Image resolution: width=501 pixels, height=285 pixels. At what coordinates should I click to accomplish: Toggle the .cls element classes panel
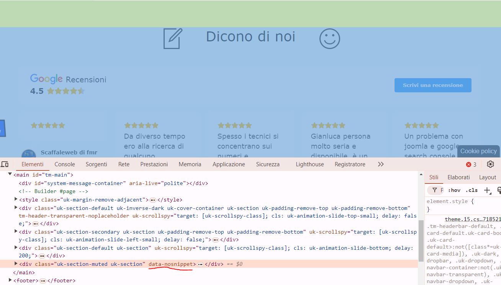pyautogui.click(x=472, y=190)
